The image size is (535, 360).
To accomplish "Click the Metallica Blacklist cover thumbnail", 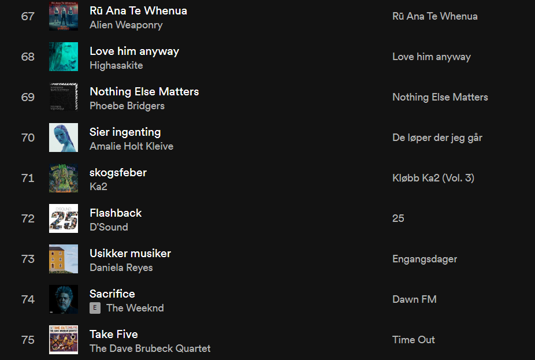I will pos(64,97).
